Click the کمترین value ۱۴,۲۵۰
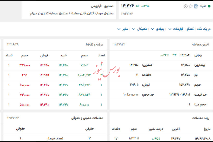 pos(134,65)
